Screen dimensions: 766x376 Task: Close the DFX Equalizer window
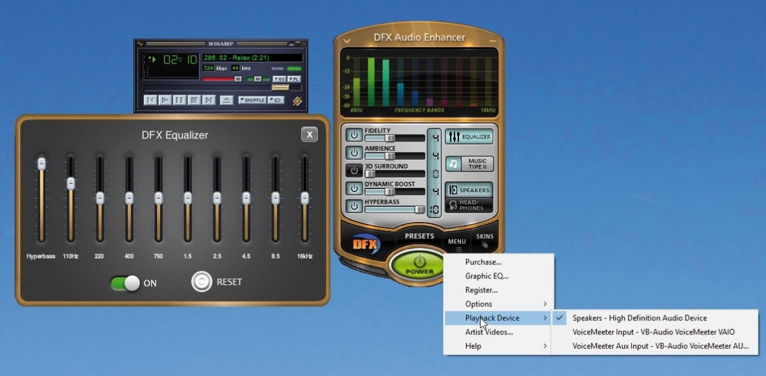310,134
